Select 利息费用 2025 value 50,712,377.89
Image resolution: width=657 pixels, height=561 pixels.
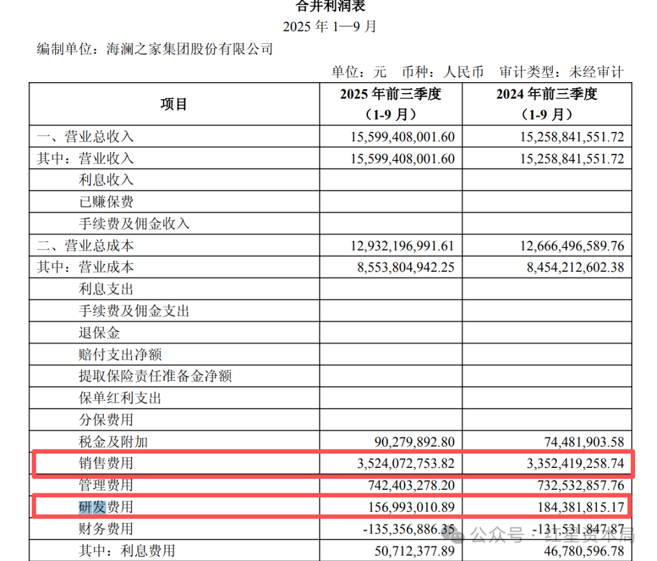point(415,551)
